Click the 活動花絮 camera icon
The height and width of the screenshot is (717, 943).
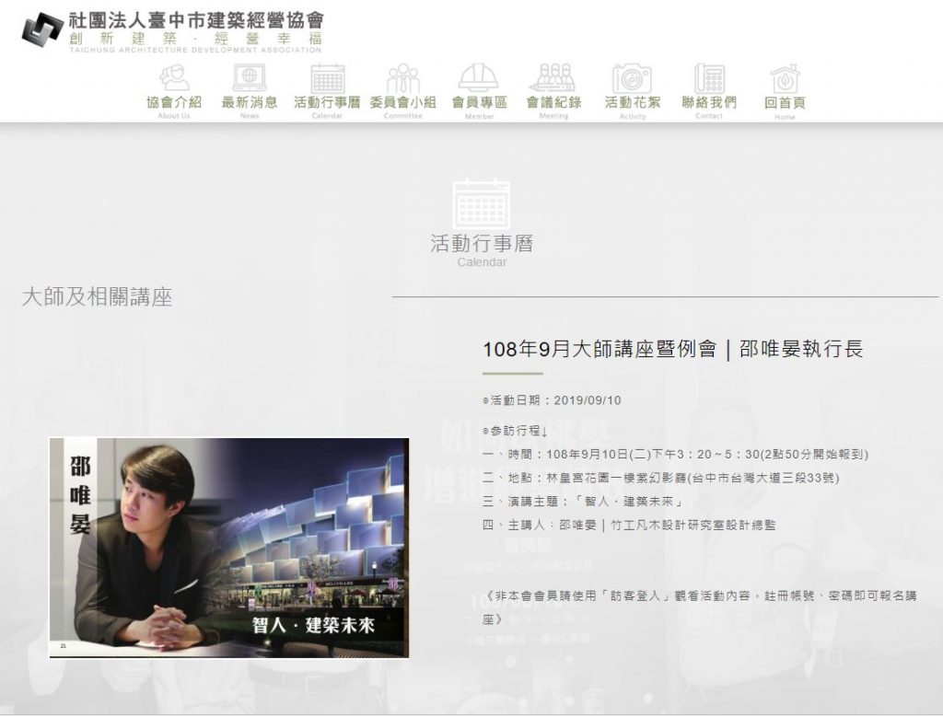632,78
